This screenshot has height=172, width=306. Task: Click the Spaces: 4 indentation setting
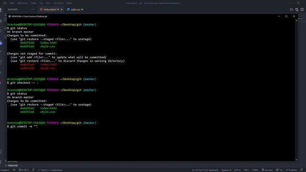click(226, 170)
